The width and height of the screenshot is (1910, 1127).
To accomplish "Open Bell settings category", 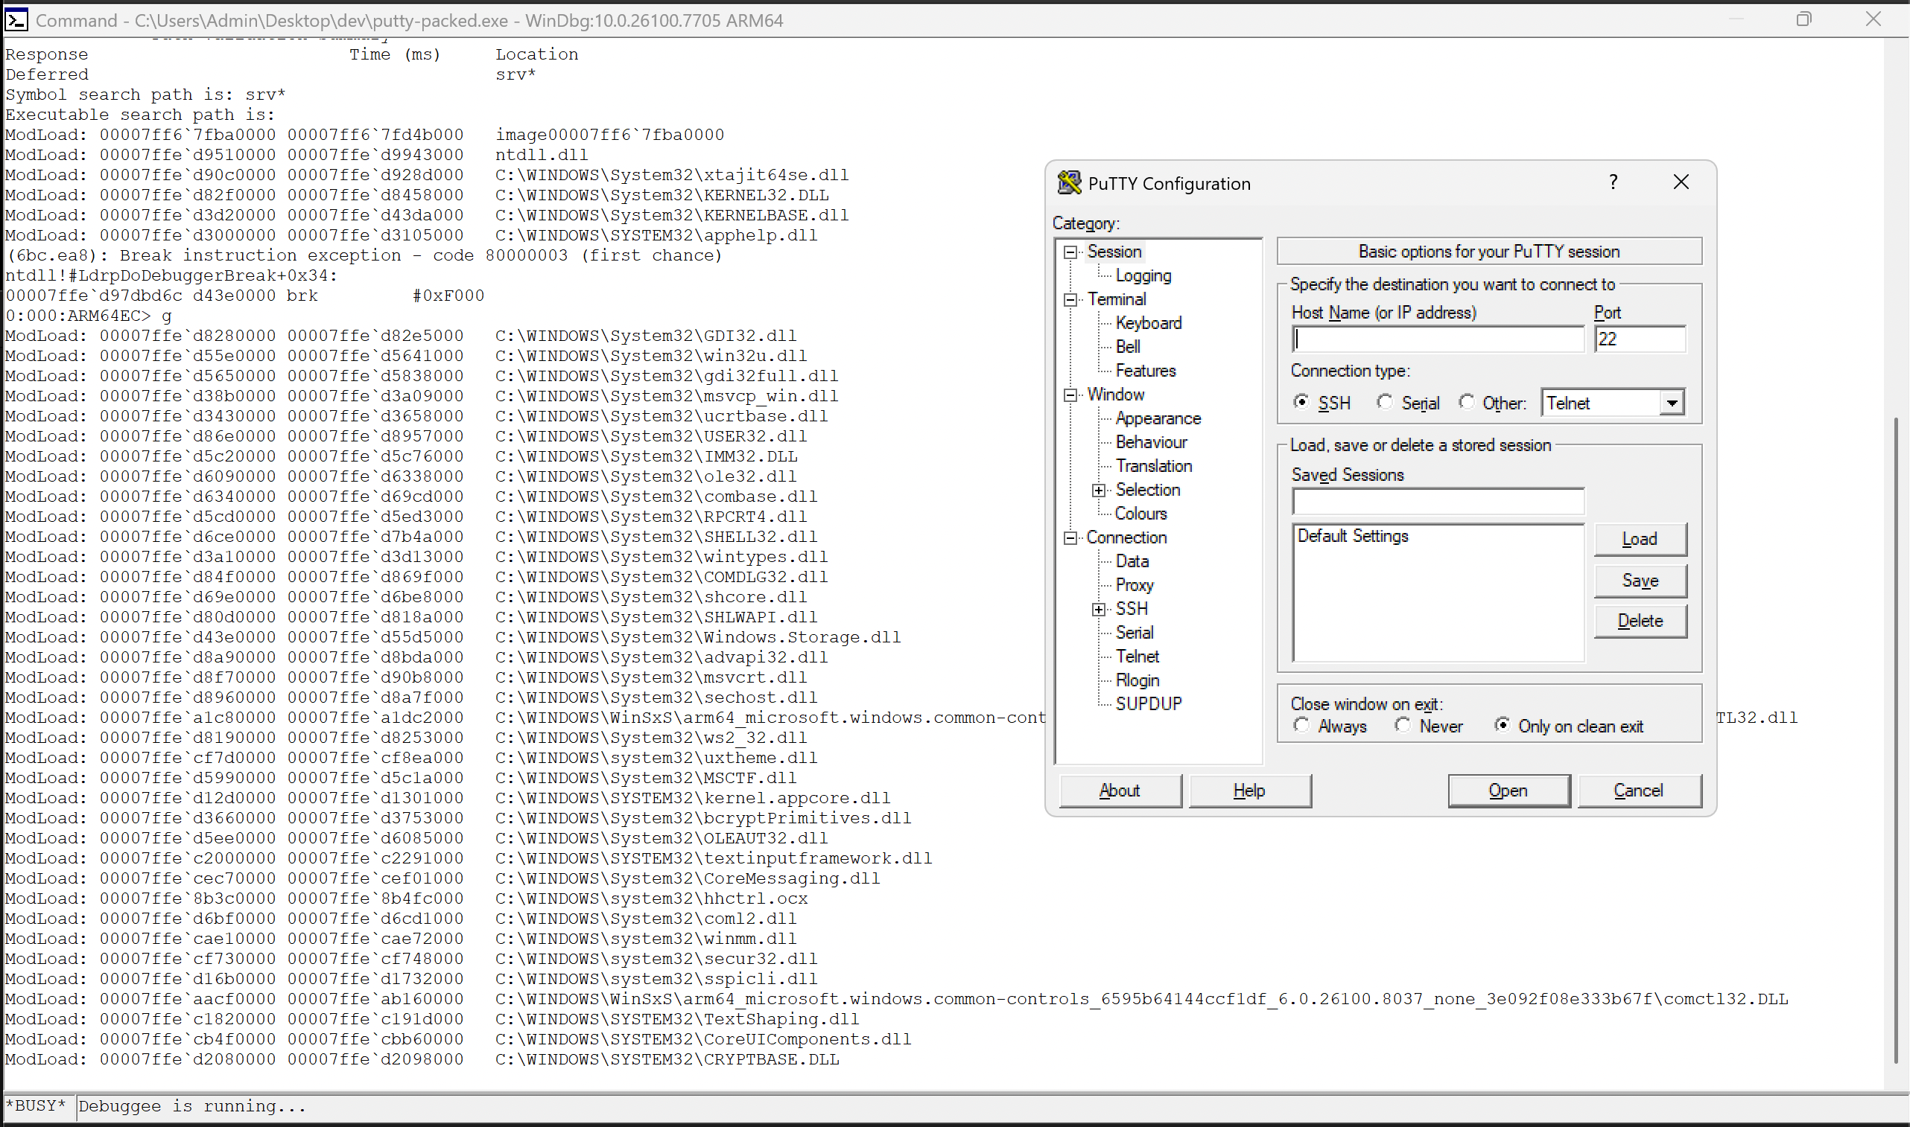I will pos(1128,346).
